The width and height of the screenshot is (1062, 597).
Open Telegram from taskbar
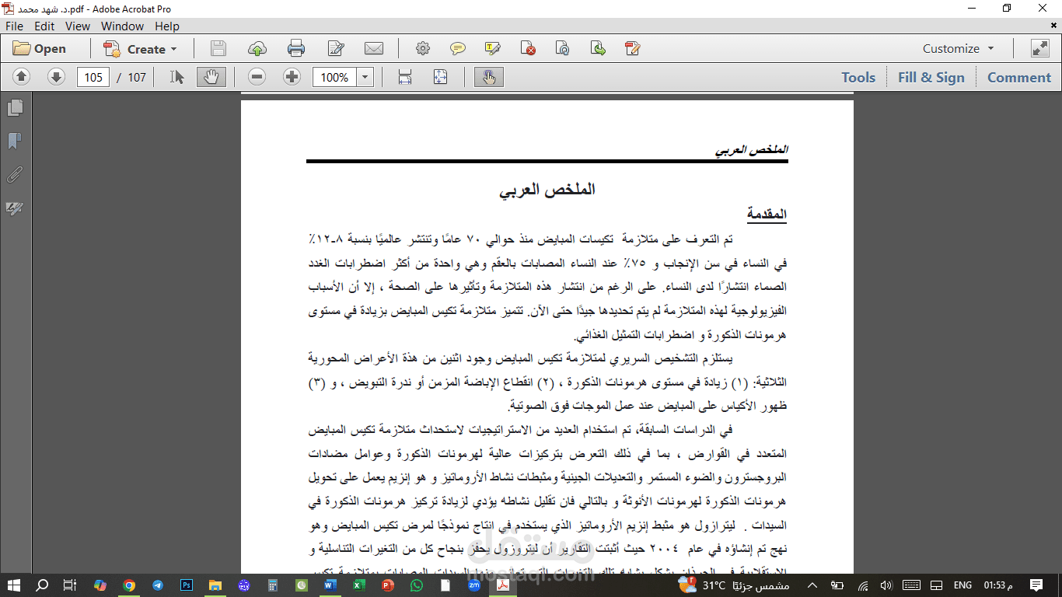[x=158, y=585]
